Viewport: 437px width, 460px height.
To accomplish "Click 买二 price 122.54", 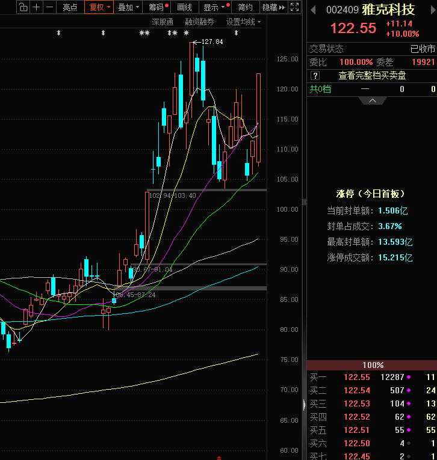I will coord(357,390).
